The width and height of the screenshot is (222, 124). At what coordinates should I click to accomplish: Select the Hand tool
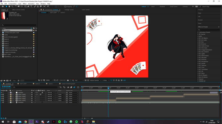[x=9, y=7]
